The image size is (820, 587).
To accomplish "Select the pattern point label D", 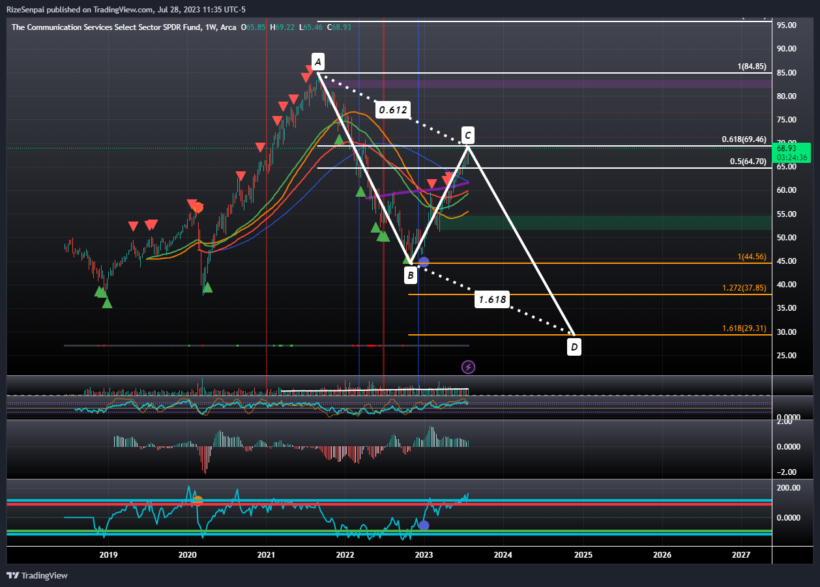I will 574,347.
